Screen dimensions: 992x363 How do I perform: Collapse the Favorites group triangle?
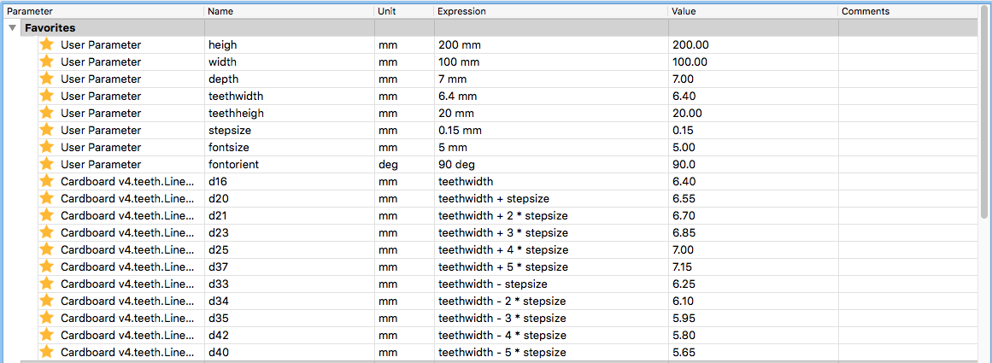(x=13, y=28)
